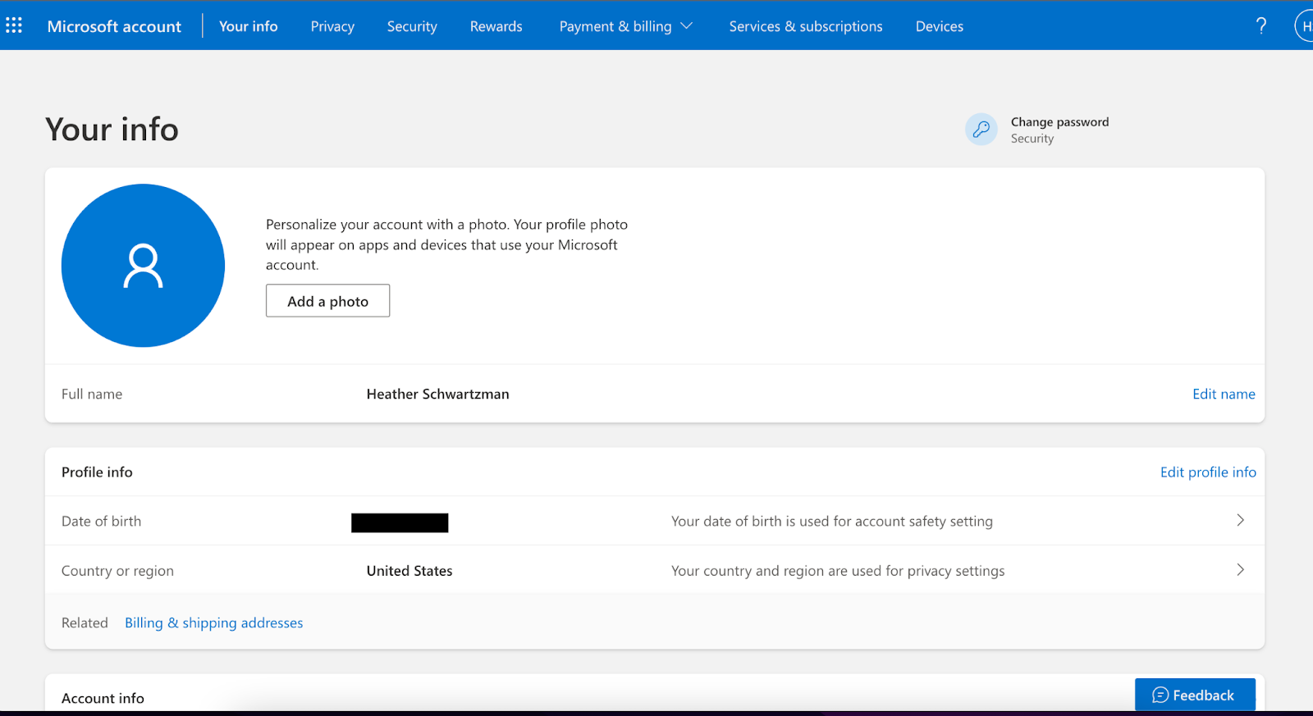Open Billing & shipping addresses link
The width and height of the screenshot is (1313, 716).
pyautogui.click(x=213, y=623)
